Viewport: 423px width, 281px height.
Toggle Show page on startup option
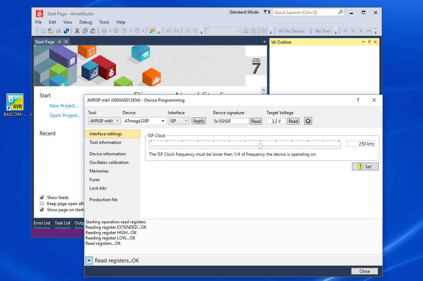42,209
